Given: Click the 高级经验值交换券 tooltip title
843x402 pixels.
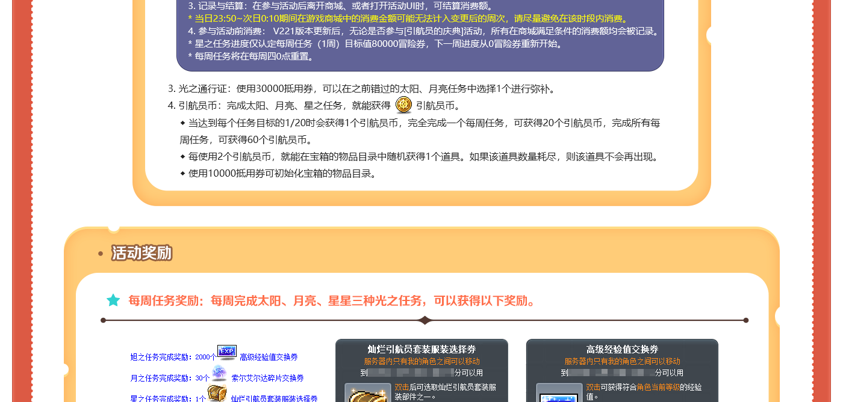Looking at the screenshot, I should tap(622, 350).
